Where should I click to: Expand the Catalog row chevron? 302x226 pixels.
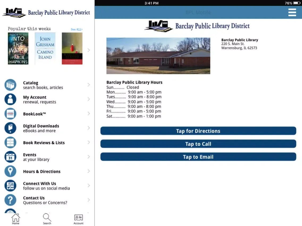coord(89,85)
